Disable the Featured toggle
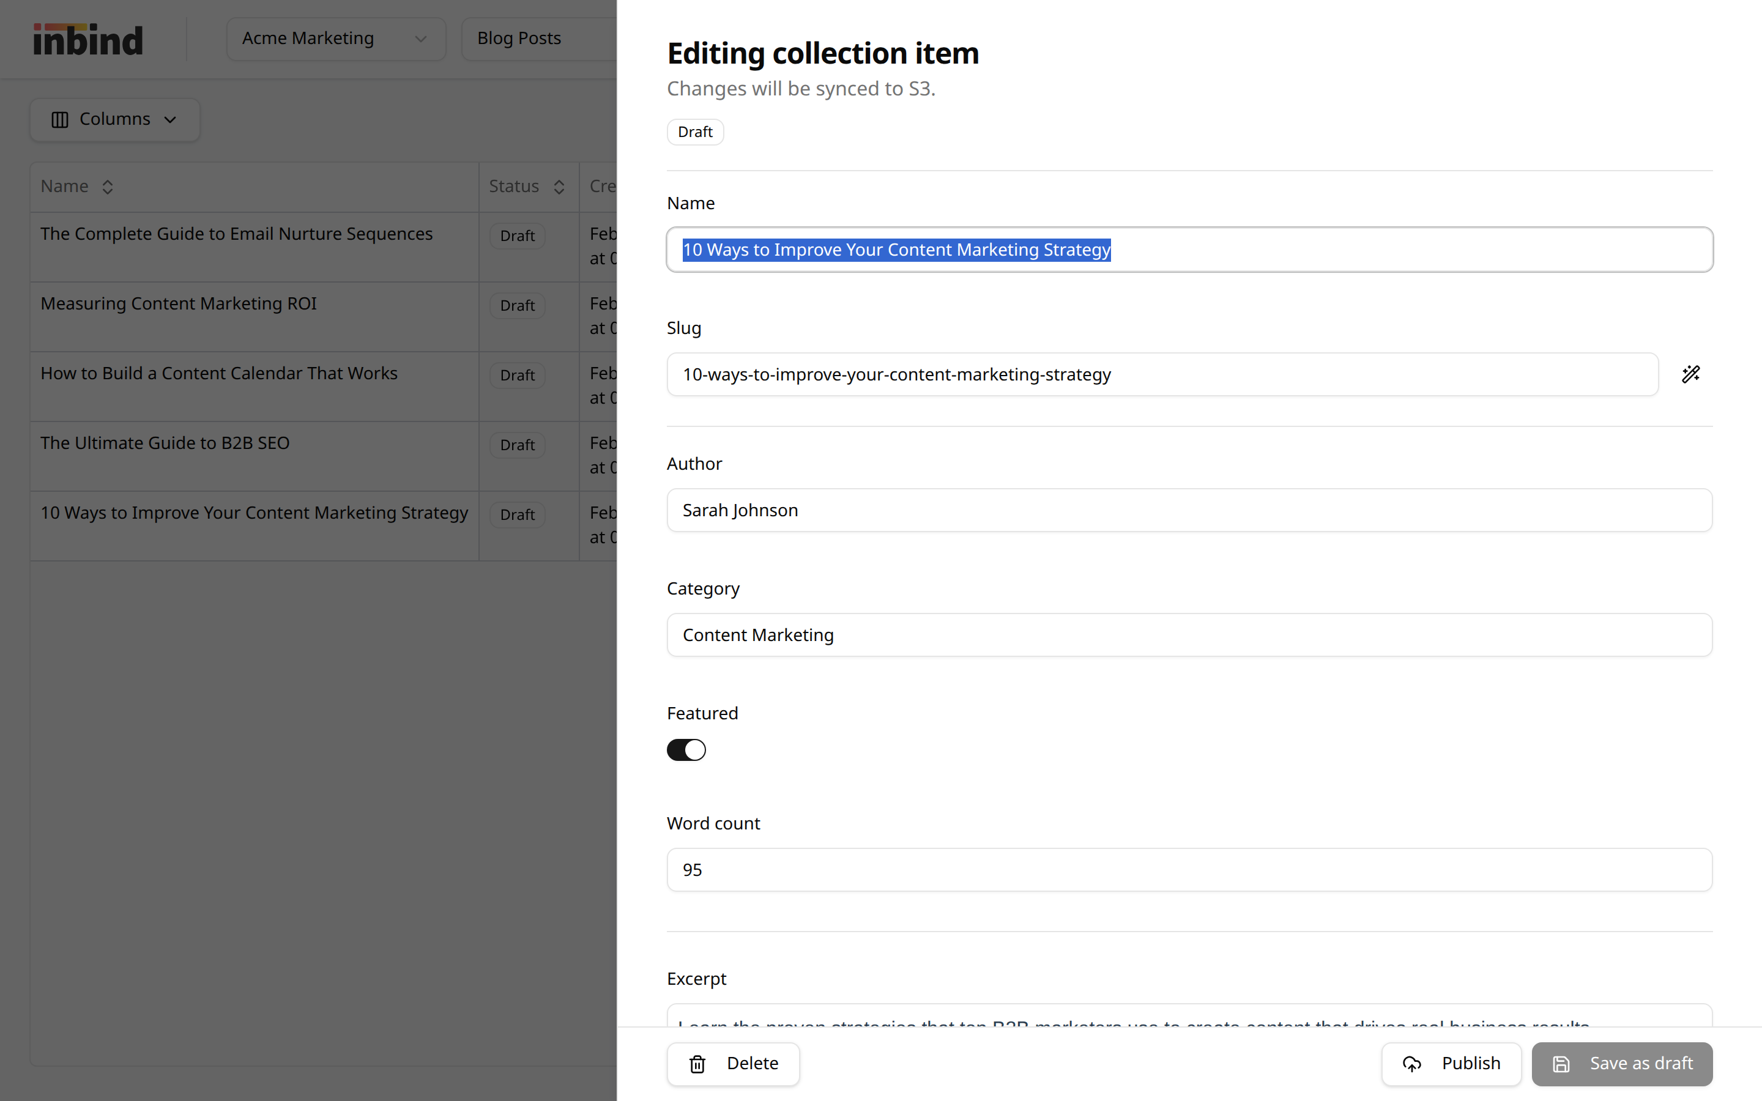Screen dimensions: 1762x1101 click(x=686, y=749)
